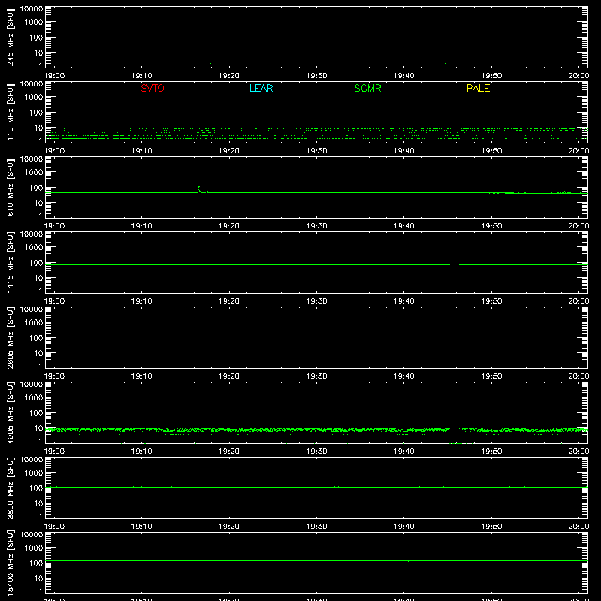
Task: Click 19:30 tick under the 245 MHz panel
Action: point(316,76)
